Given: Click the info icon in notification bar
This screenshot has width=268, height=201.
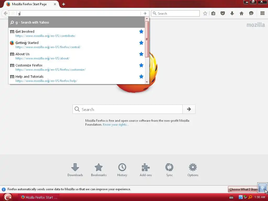Looking at the screenshot, I should pyautogui.click(x=4, y=189).
